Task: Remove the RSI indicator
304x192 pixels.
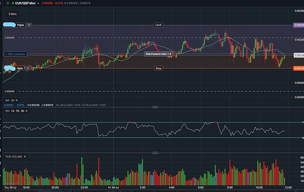Action: (x=27, y=111)
